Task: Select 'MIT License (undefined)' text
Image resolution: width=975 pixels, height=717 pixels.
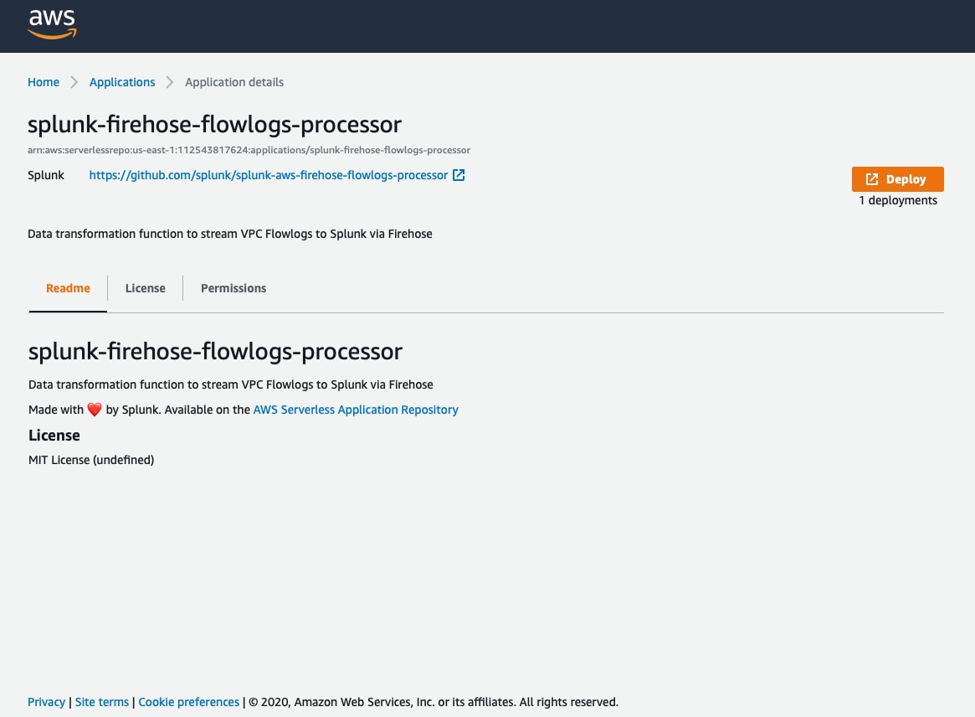Action: [x=91, y=460]
